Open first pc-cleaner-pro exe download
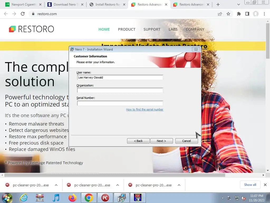The height and width of the screenshot is (203, 270). click(x=27, y=185)
